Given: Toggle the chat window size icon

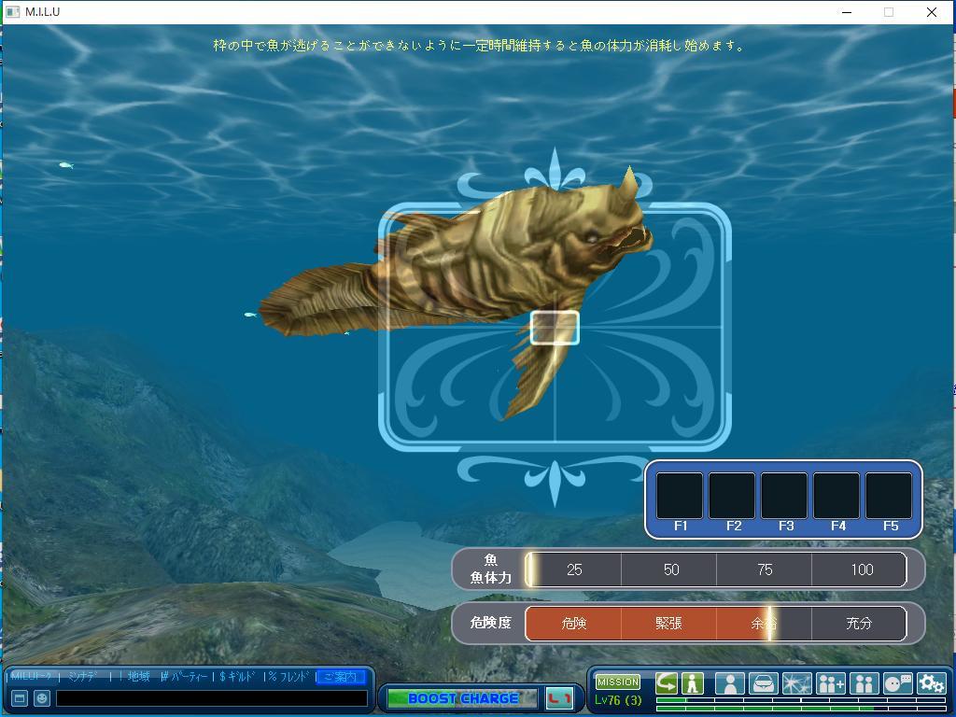Looking at the screenshot, I should pyautogui.click(x=19, y=697).
